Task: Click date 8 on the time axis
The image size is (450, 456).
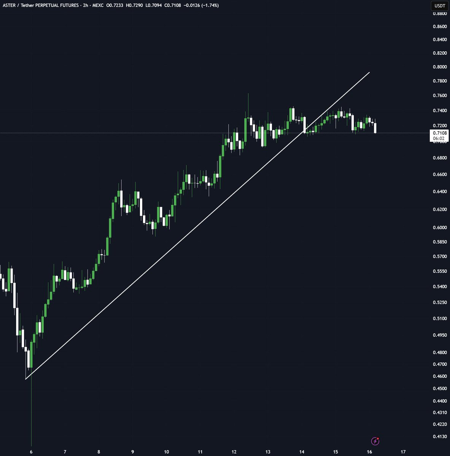Action: (99, 452)
